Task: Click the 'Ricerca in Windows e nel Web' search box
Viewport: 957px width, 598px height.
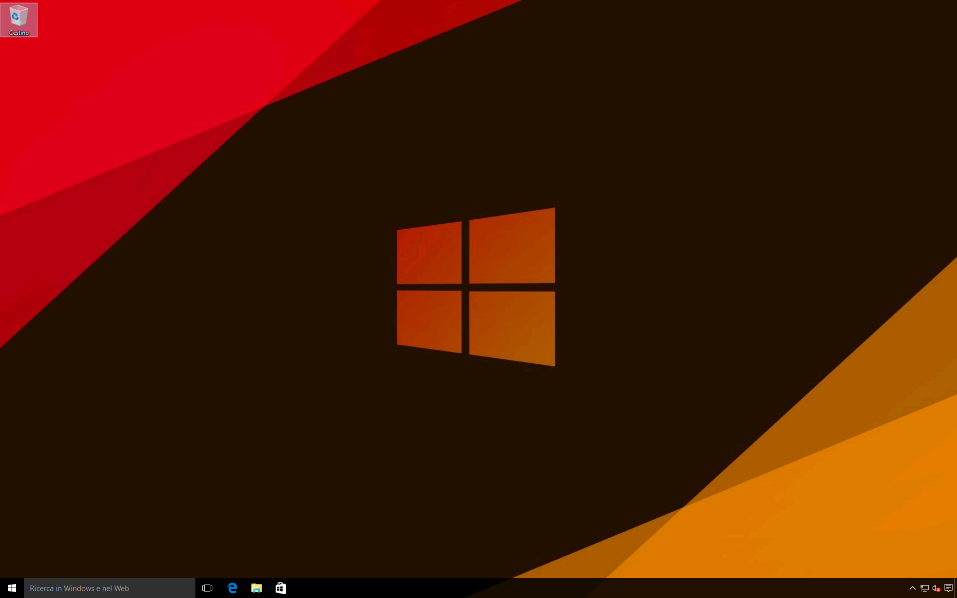Action: pyautogui.click(x=110, y=588)
